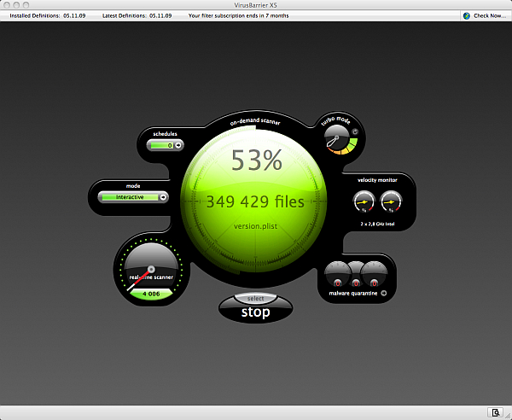Click the 'schedules' label
This screenshot has height=420, width=512.
click(165, 134)
